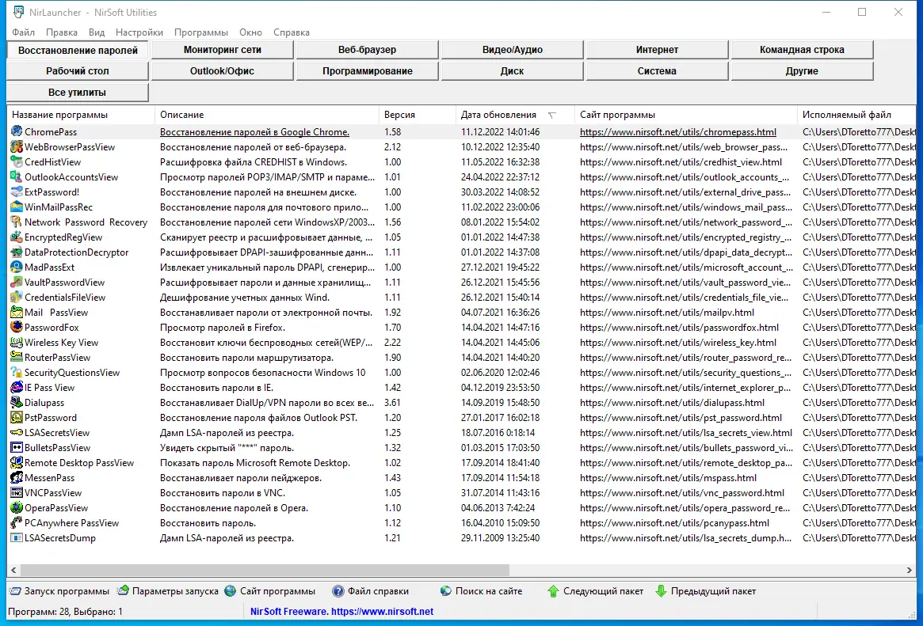Image resolution: width=923 pixels, height=626 pixels.
Task: Open the Рабочий стол category
Action: point(78,71)
